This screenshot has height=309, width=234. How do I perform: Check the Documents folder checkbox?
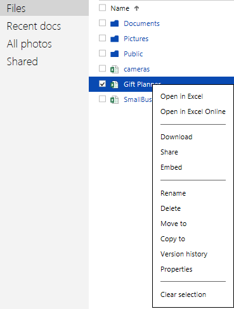[102, 23]
